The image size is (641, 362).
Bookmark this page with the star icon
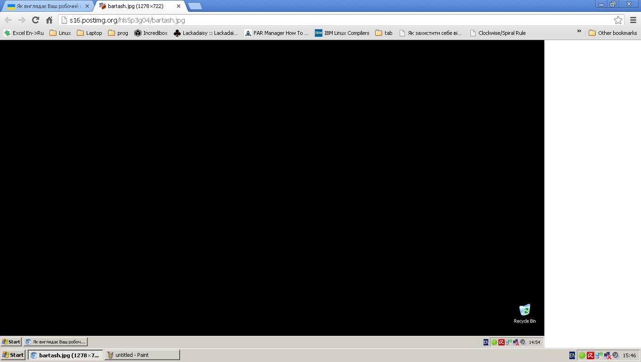[x=618, y=20]
